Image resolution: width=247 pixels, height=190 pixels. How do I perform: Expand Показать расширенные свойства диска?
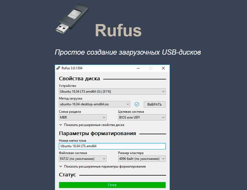[92, 125]
